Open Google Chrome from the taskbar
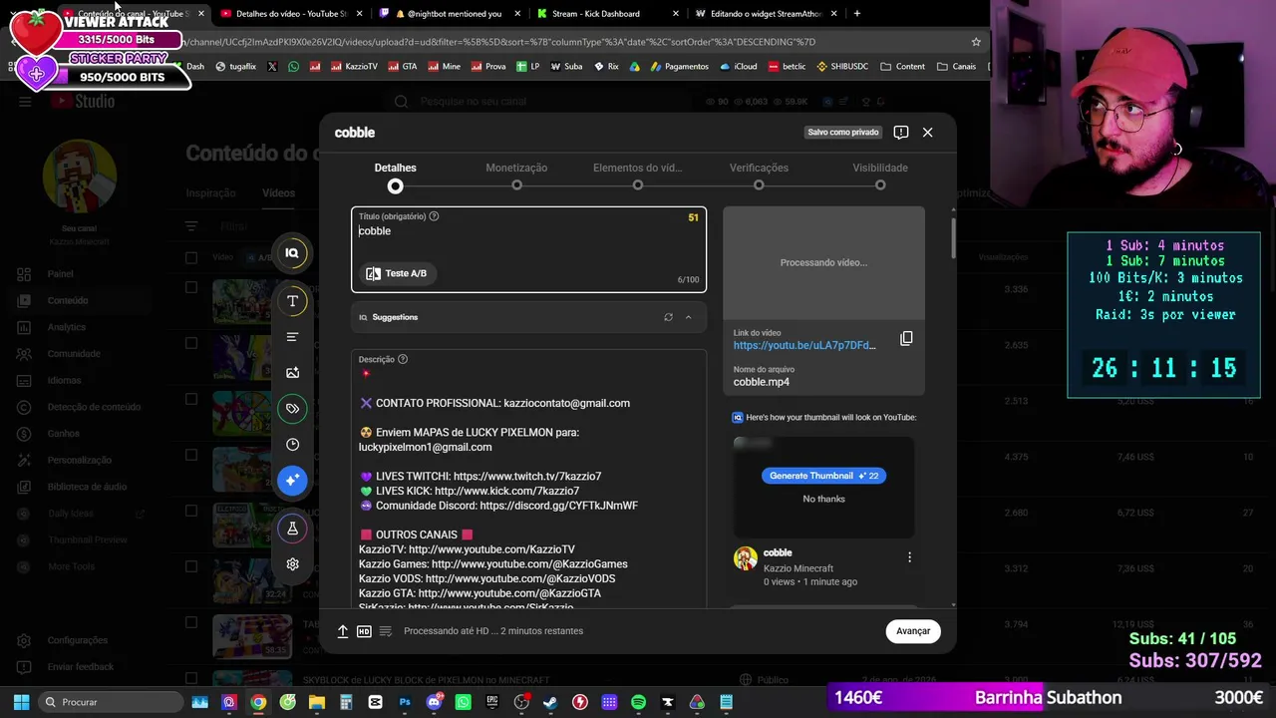This screenshot has height=718, width=1276. (258, 702)
